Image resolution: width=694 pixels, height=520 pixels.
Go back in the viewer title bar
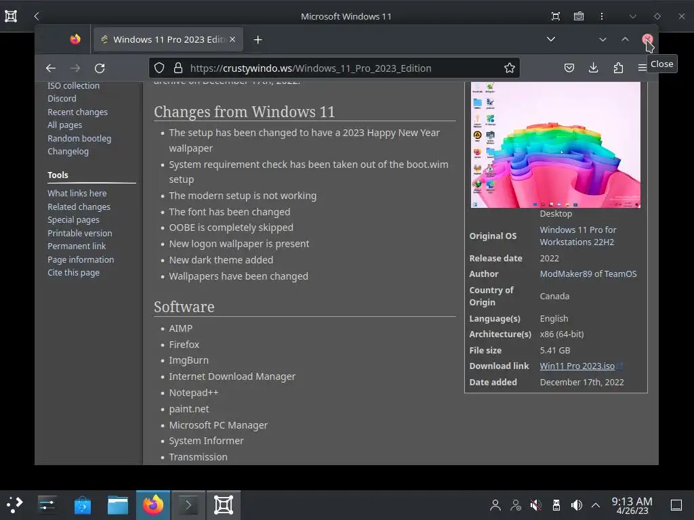[x=37, y=16]
